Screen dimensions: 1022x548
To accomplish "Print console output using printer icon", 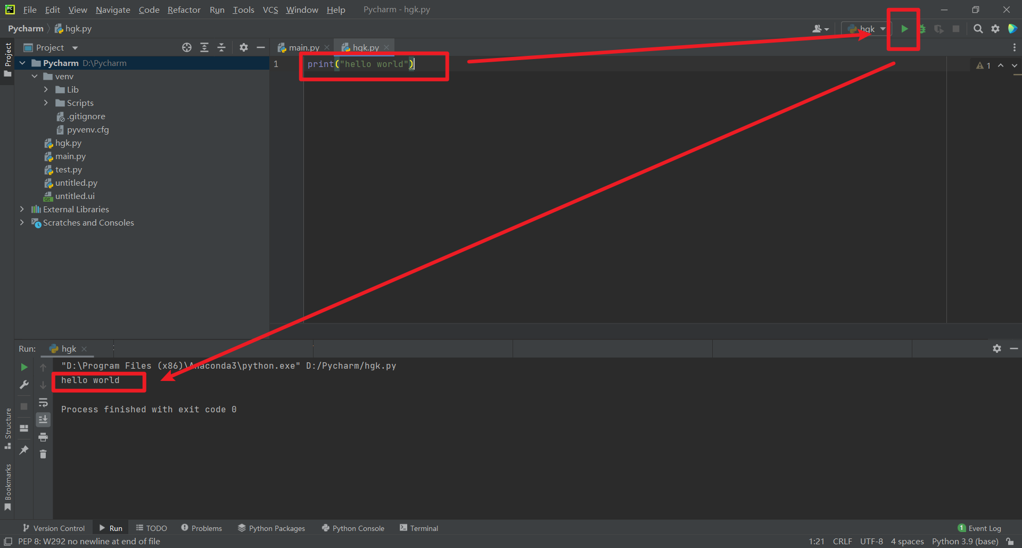I will tap(43, 436).
